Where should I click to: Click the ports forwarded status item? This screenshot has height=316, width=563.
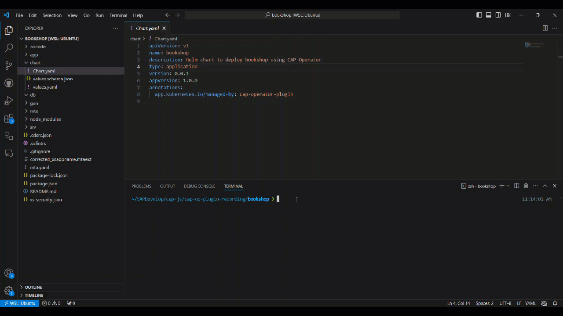(71, 303)
